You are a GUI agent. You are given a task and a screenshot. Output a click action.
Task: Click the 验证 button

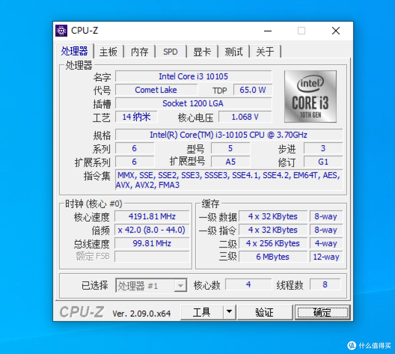(265, 312)
